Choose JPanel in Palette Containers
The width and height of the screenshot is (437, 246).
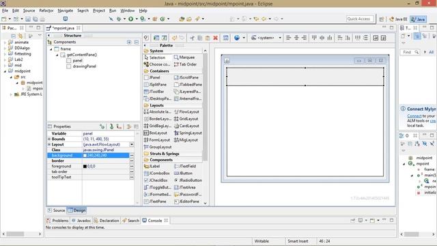point(152,77)
